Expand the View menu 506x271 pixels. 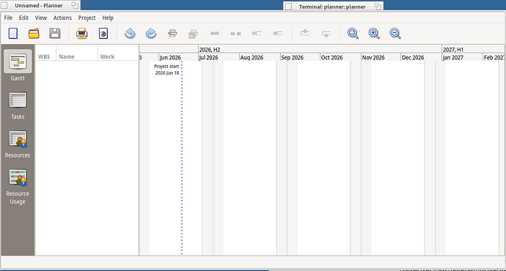point(41,18)
